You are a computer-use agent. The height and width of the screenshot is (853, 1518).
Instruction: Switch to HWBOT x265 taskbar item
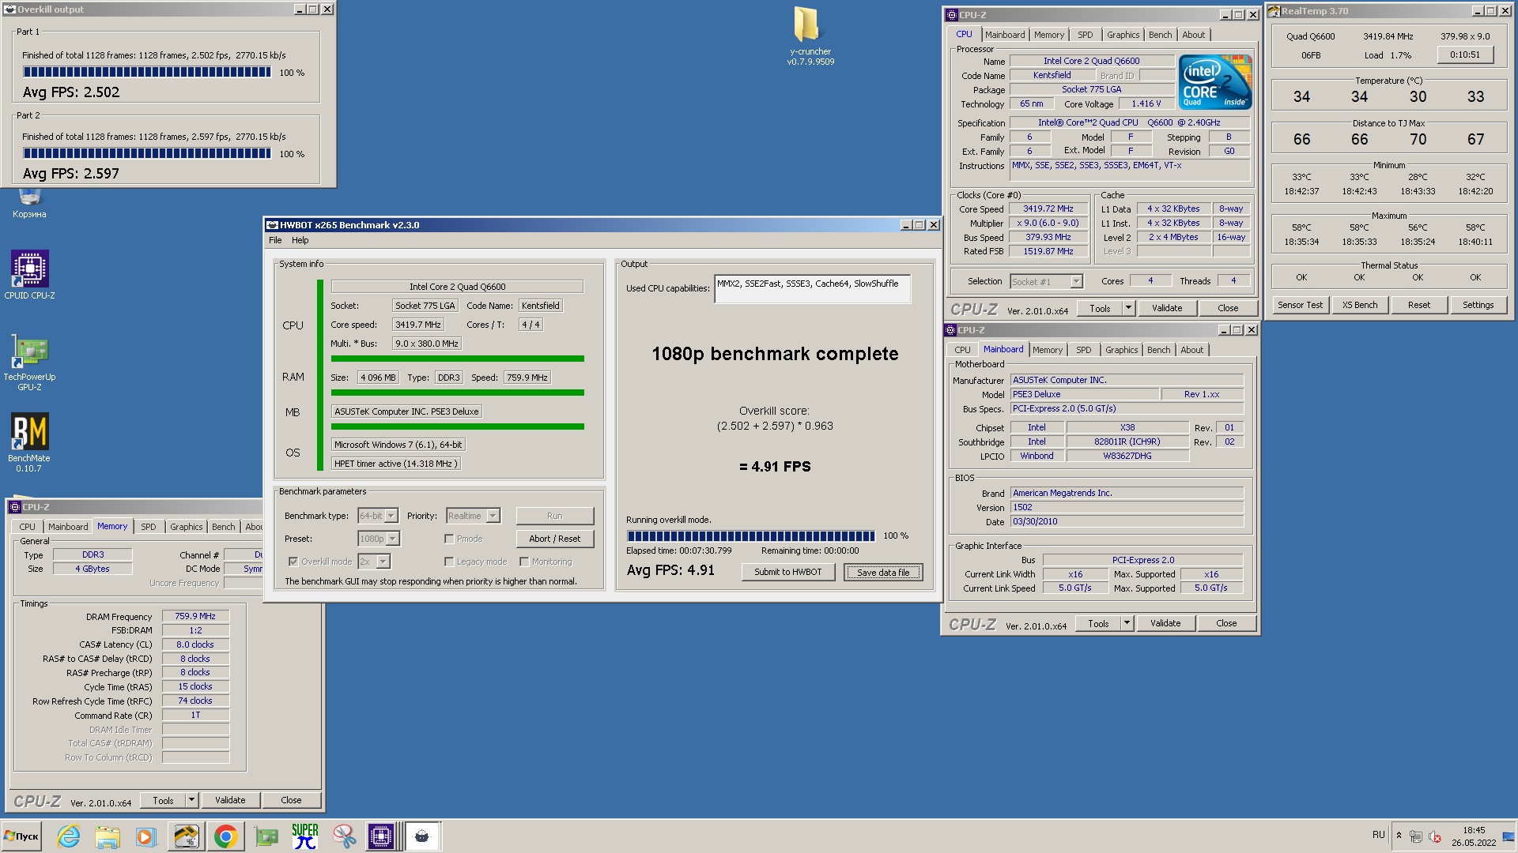coord(422,836)
